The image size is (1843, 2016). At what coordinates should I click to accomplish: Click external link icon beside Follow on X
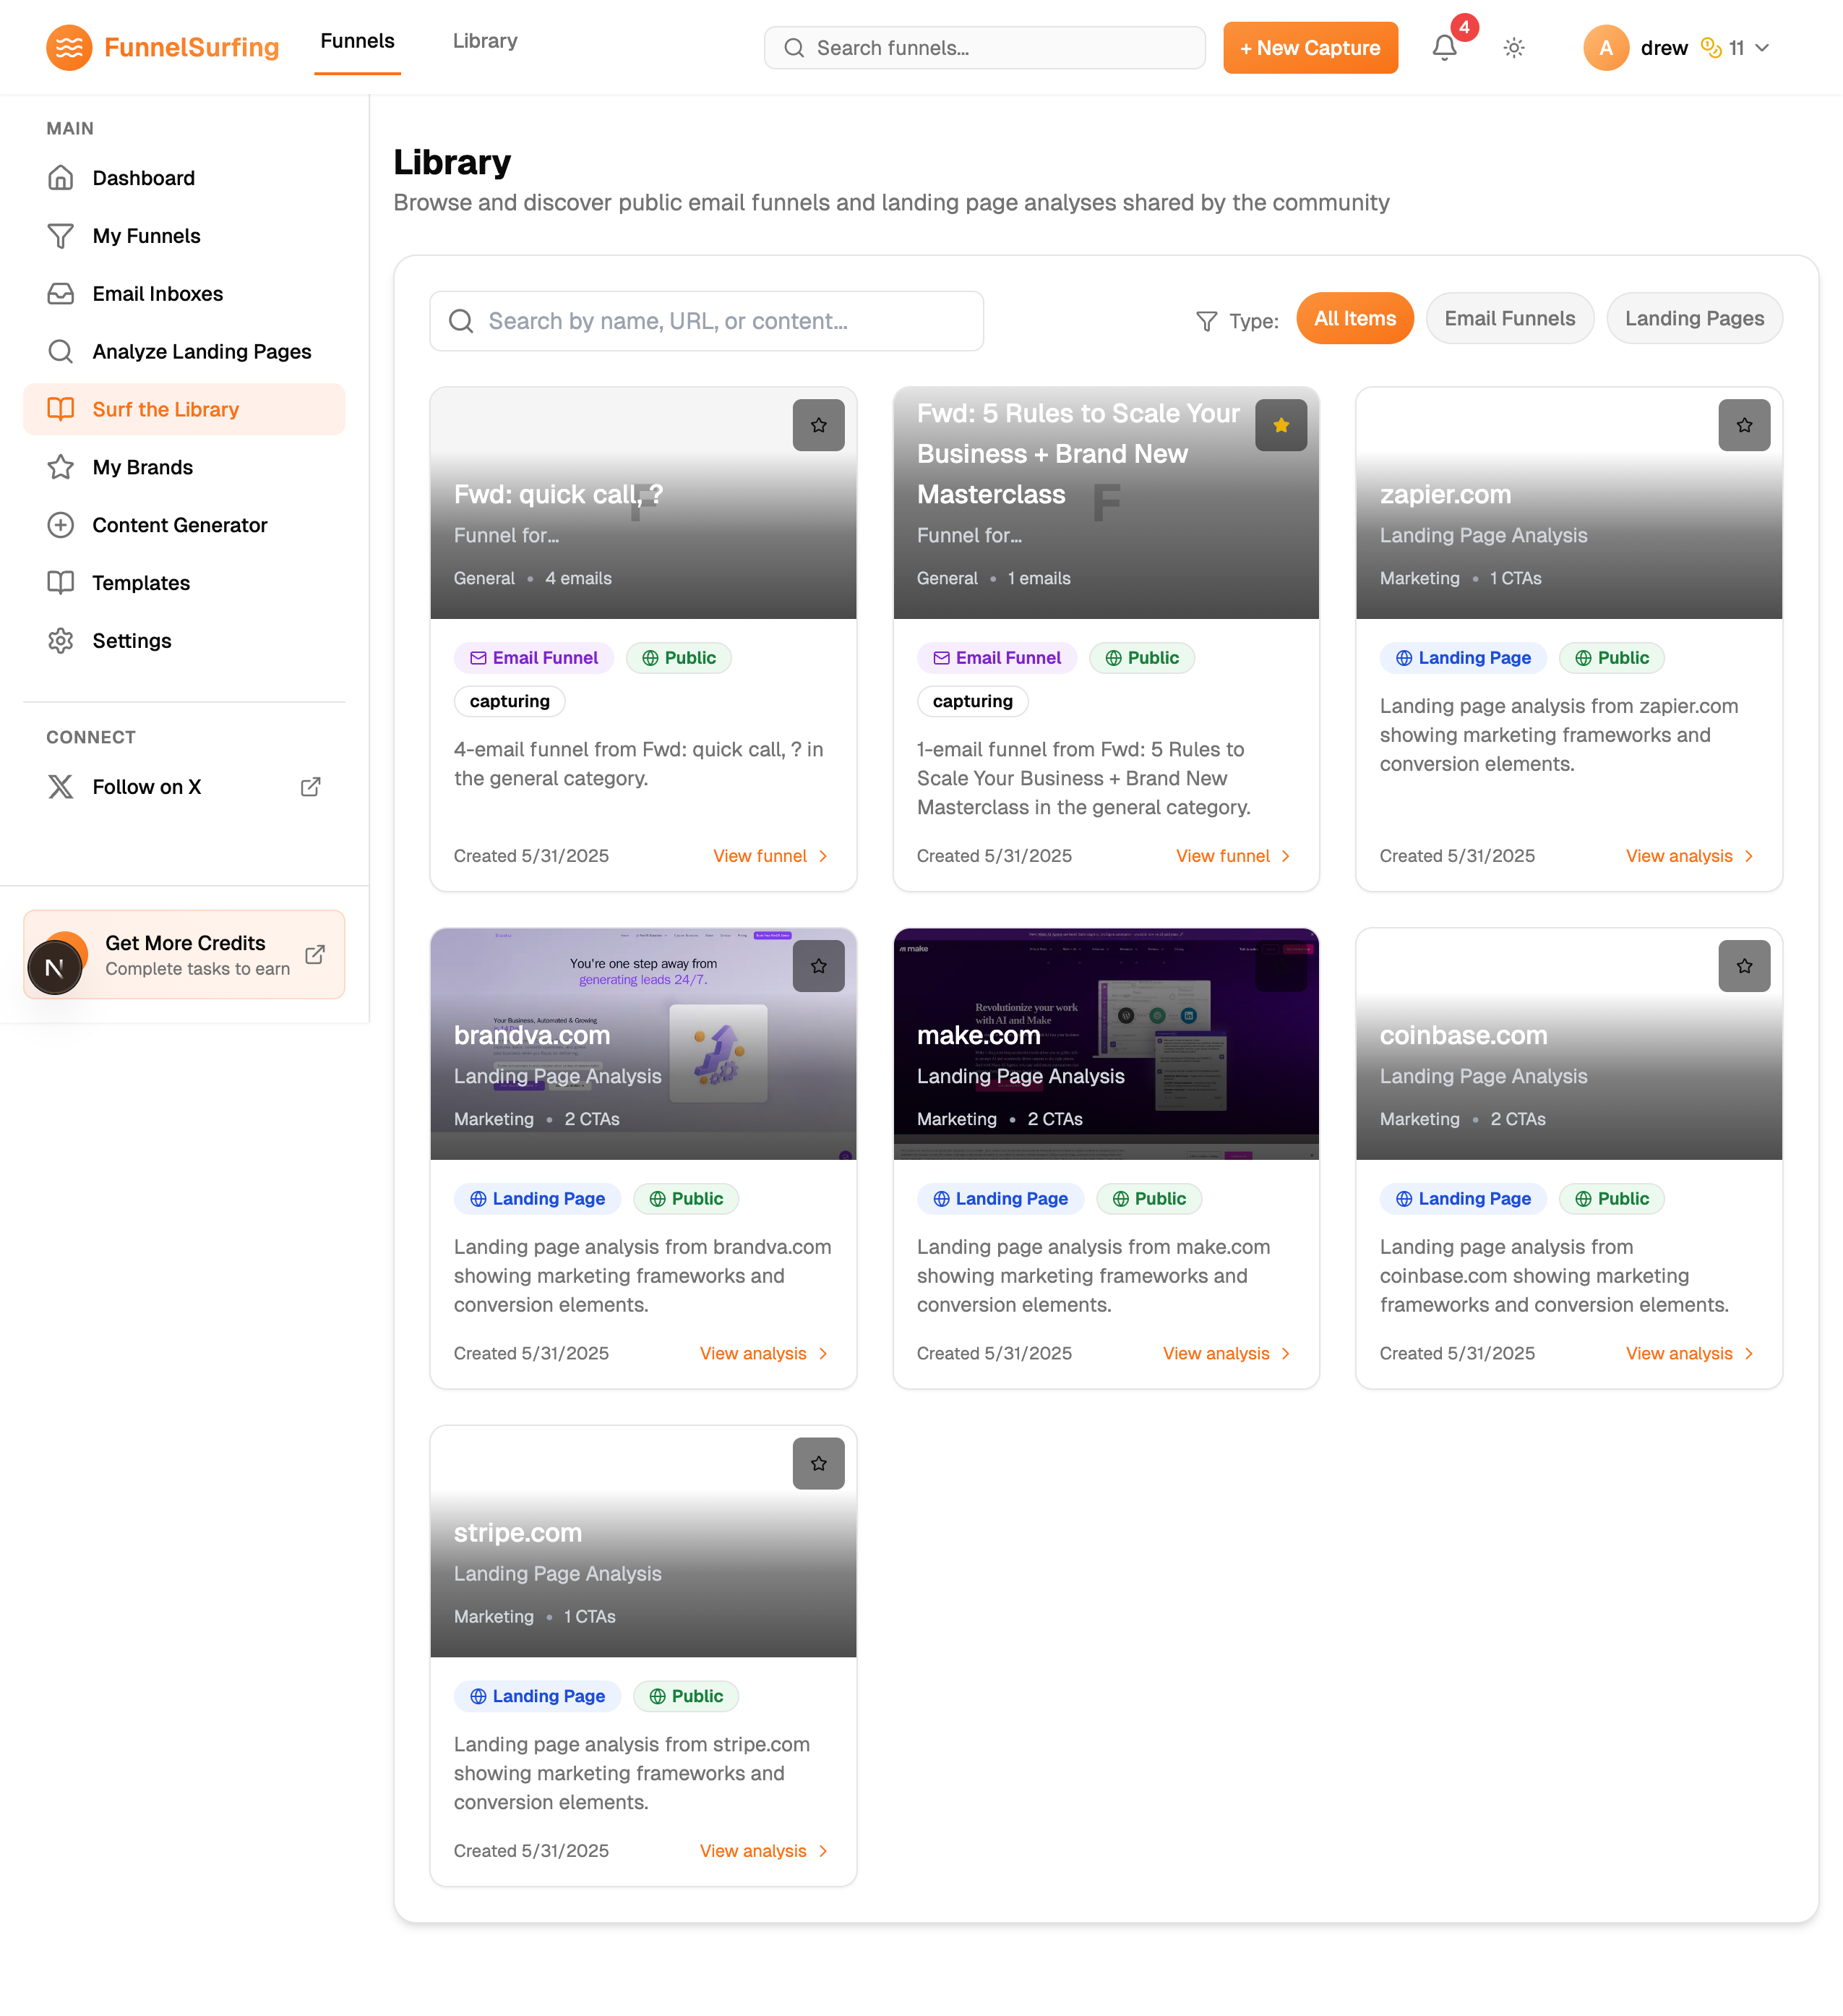point(311,787)
